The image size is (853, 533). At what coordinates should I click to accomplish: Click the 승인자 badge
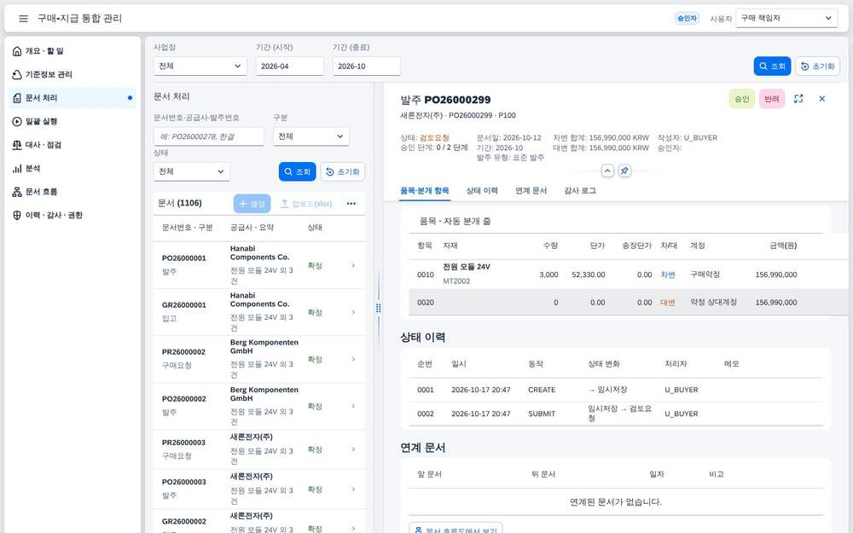(687, 19)
